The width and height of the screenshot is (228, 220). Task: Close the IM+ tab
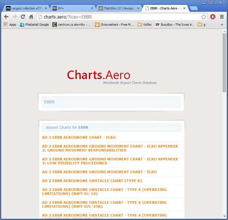[92, 8]
